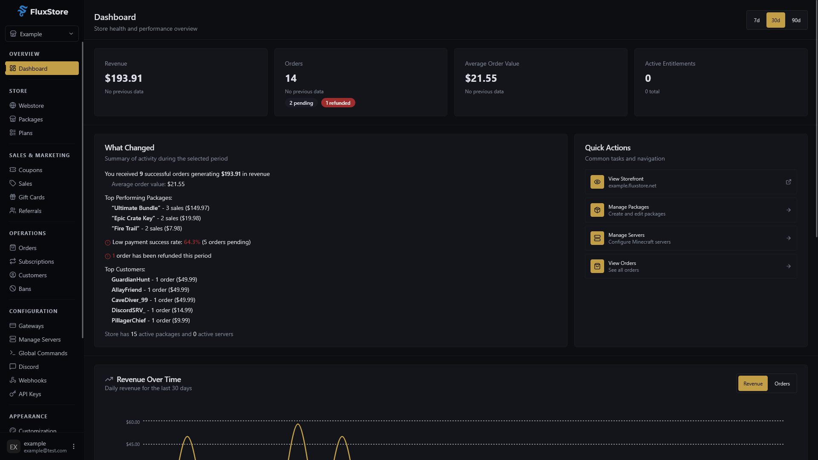Open the API Keys page
Screen dimensions: 818x460
coord(30,394)
